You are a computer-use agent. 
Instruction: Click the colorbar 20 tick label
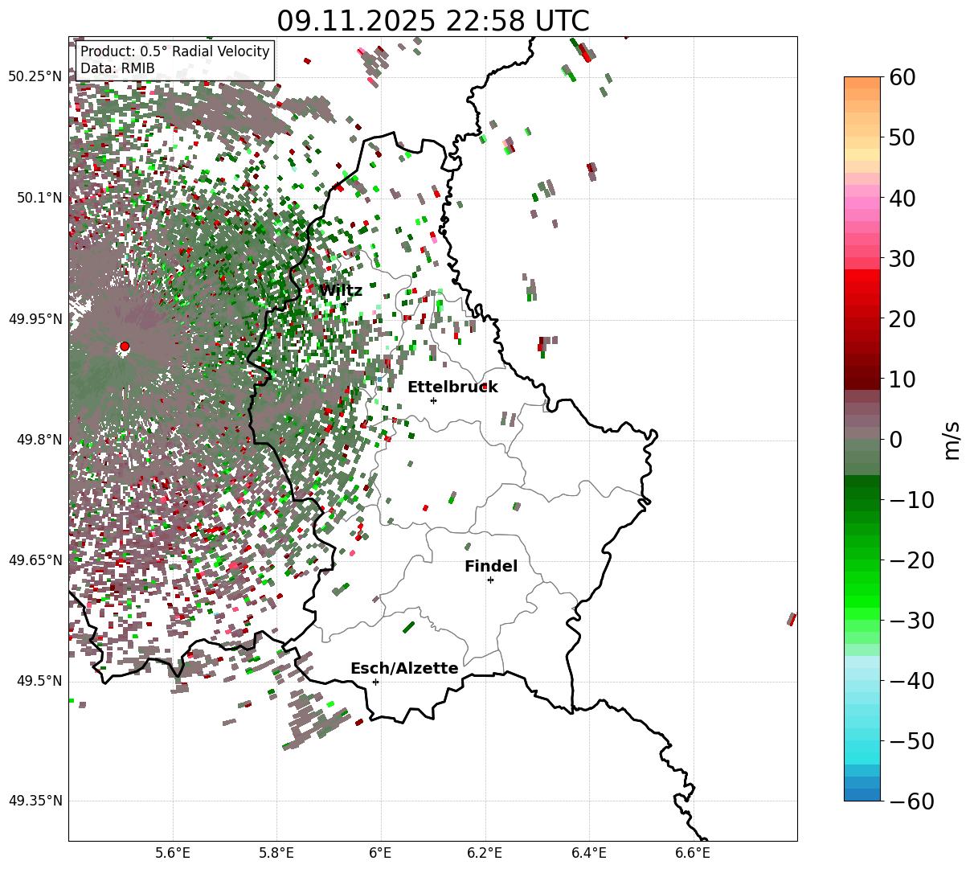(x=901, y=319)
